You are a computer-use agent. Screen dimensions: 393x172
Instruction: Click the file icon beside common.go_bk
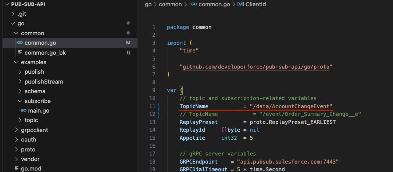click(20, 53)
